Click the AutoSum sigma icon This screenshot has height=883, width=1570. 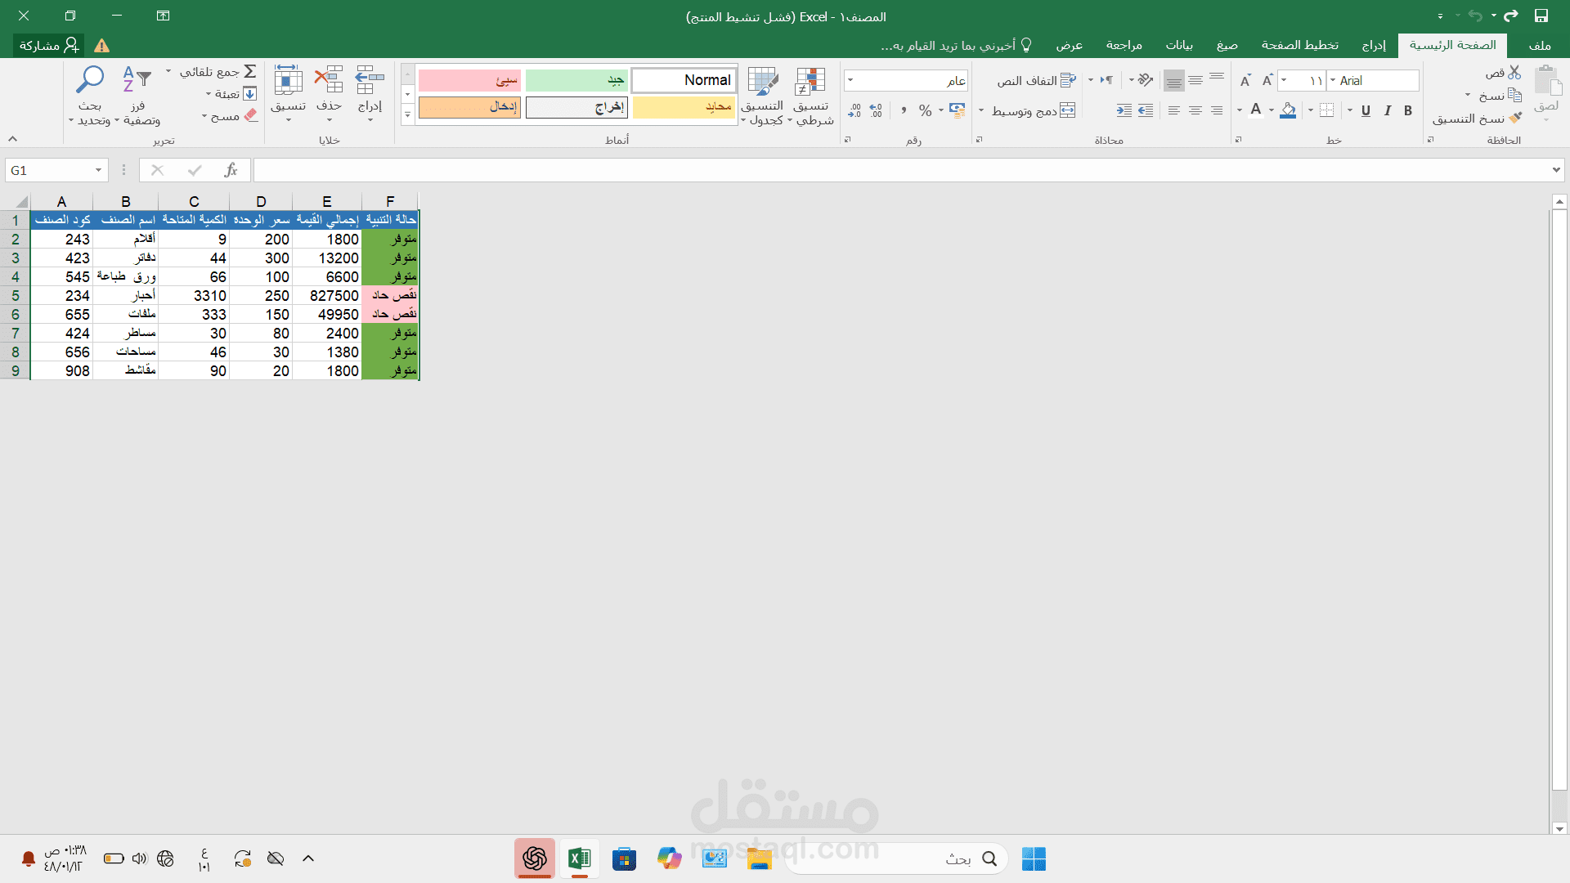tap(250, 72)
